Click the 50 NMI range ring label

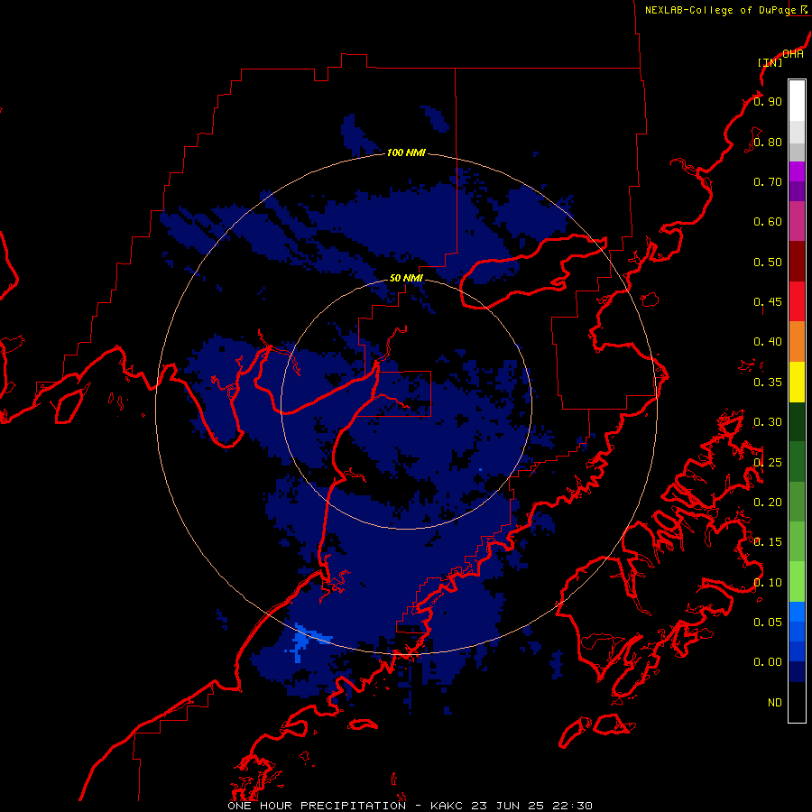point(406,279)
